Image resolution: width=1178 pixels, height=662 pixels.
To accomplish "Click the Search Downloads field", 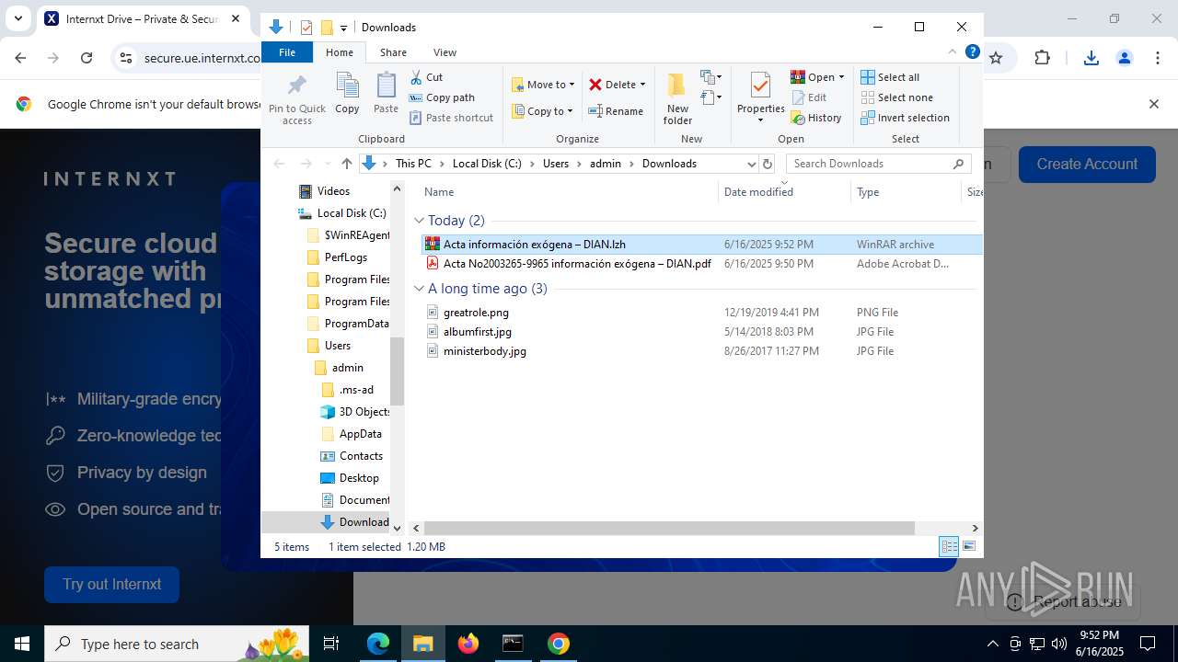I will pos(879,164).
